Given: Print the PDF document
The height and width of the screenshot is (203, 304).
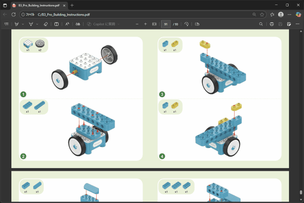Looking at the screenshot, I should (272, 24).
